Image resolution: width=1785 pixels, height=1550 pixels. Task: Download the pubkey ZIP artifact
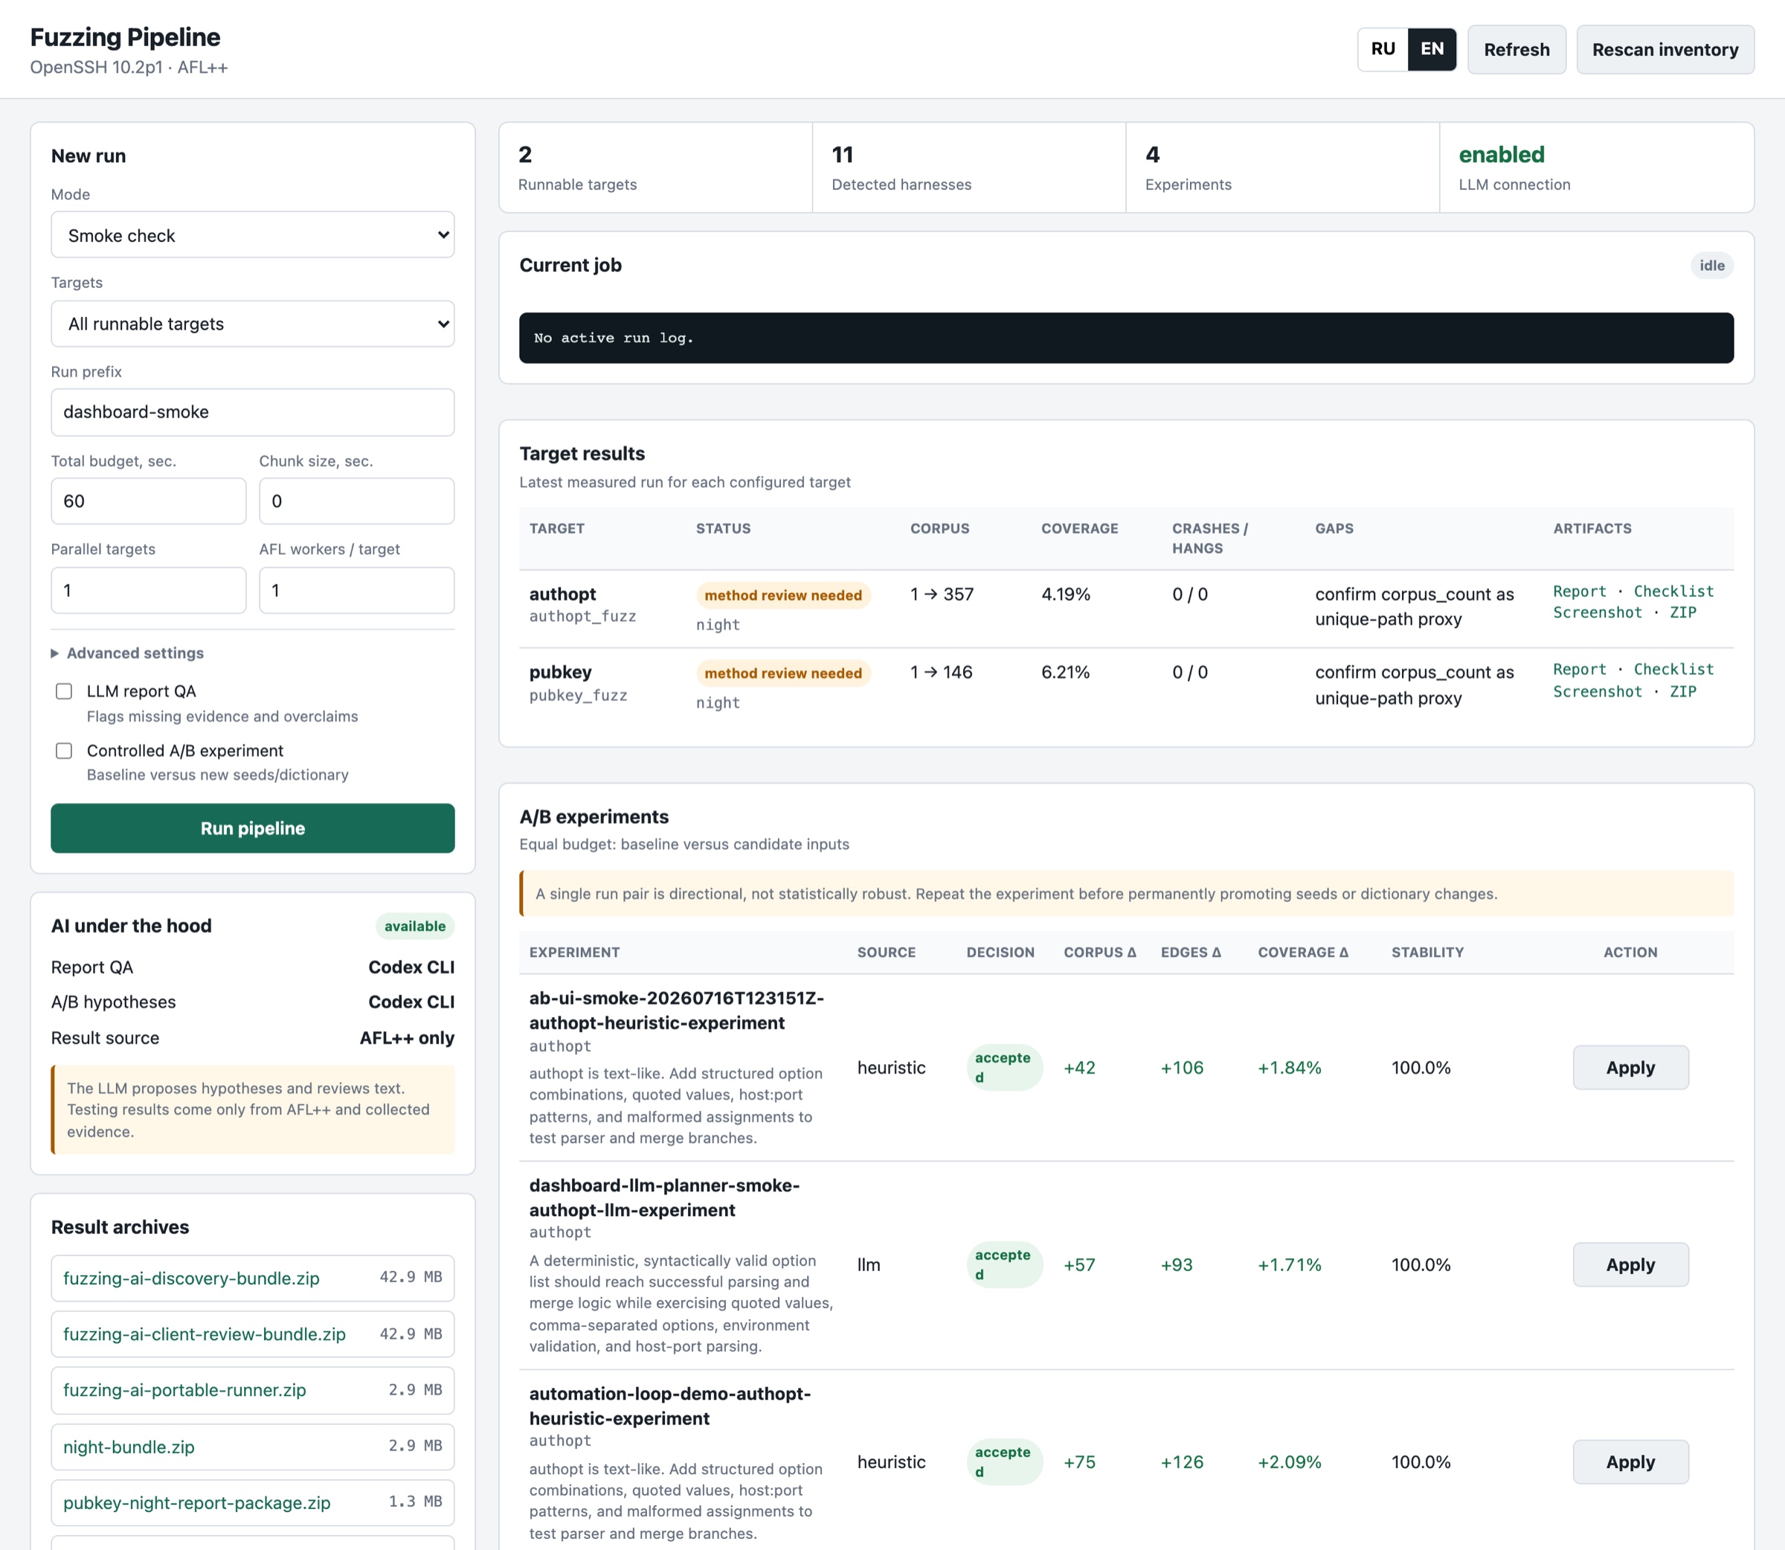click(x=1683, y=691)
